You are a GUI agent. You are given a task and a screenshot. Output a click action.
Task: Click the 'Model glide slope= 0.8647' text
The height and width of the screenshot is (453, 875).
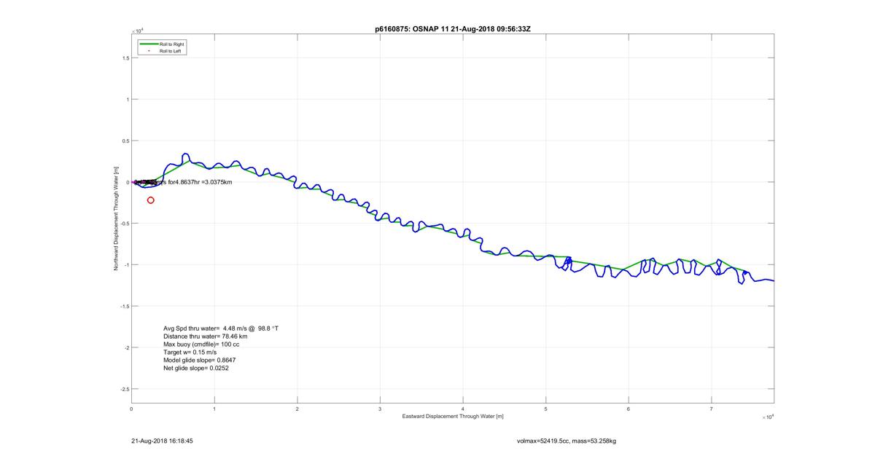[199, 361]
